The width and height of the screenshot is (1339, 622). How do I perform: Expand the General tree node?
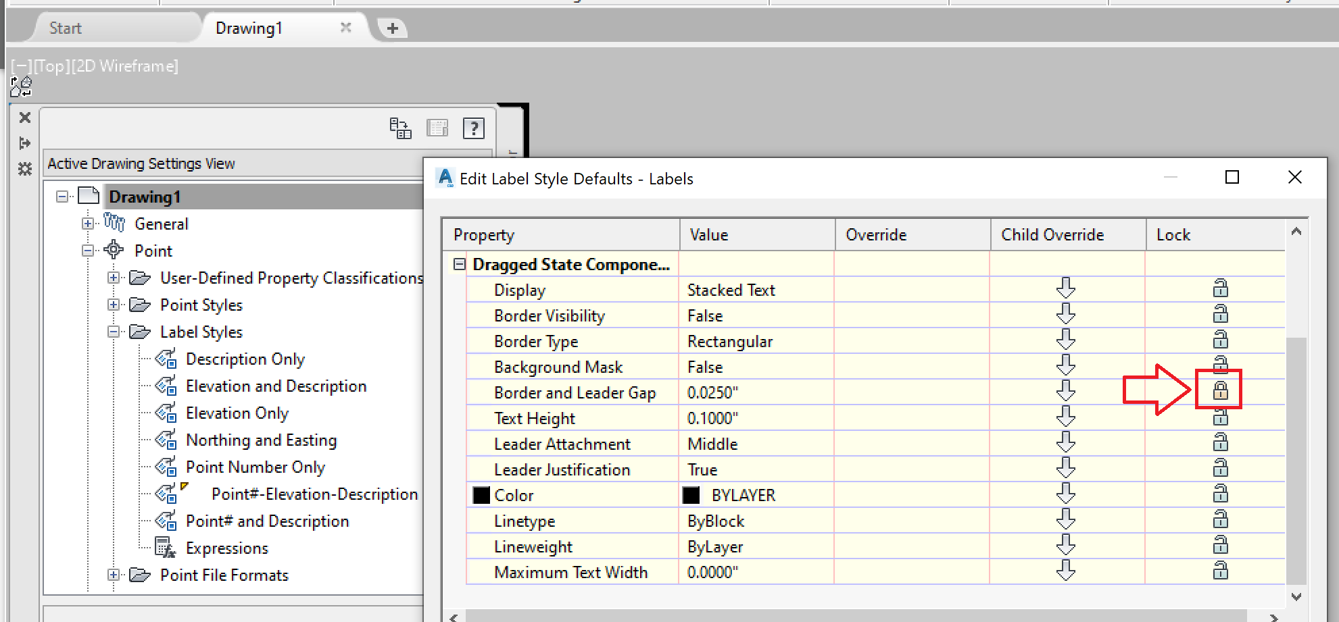tap(88, 224)
